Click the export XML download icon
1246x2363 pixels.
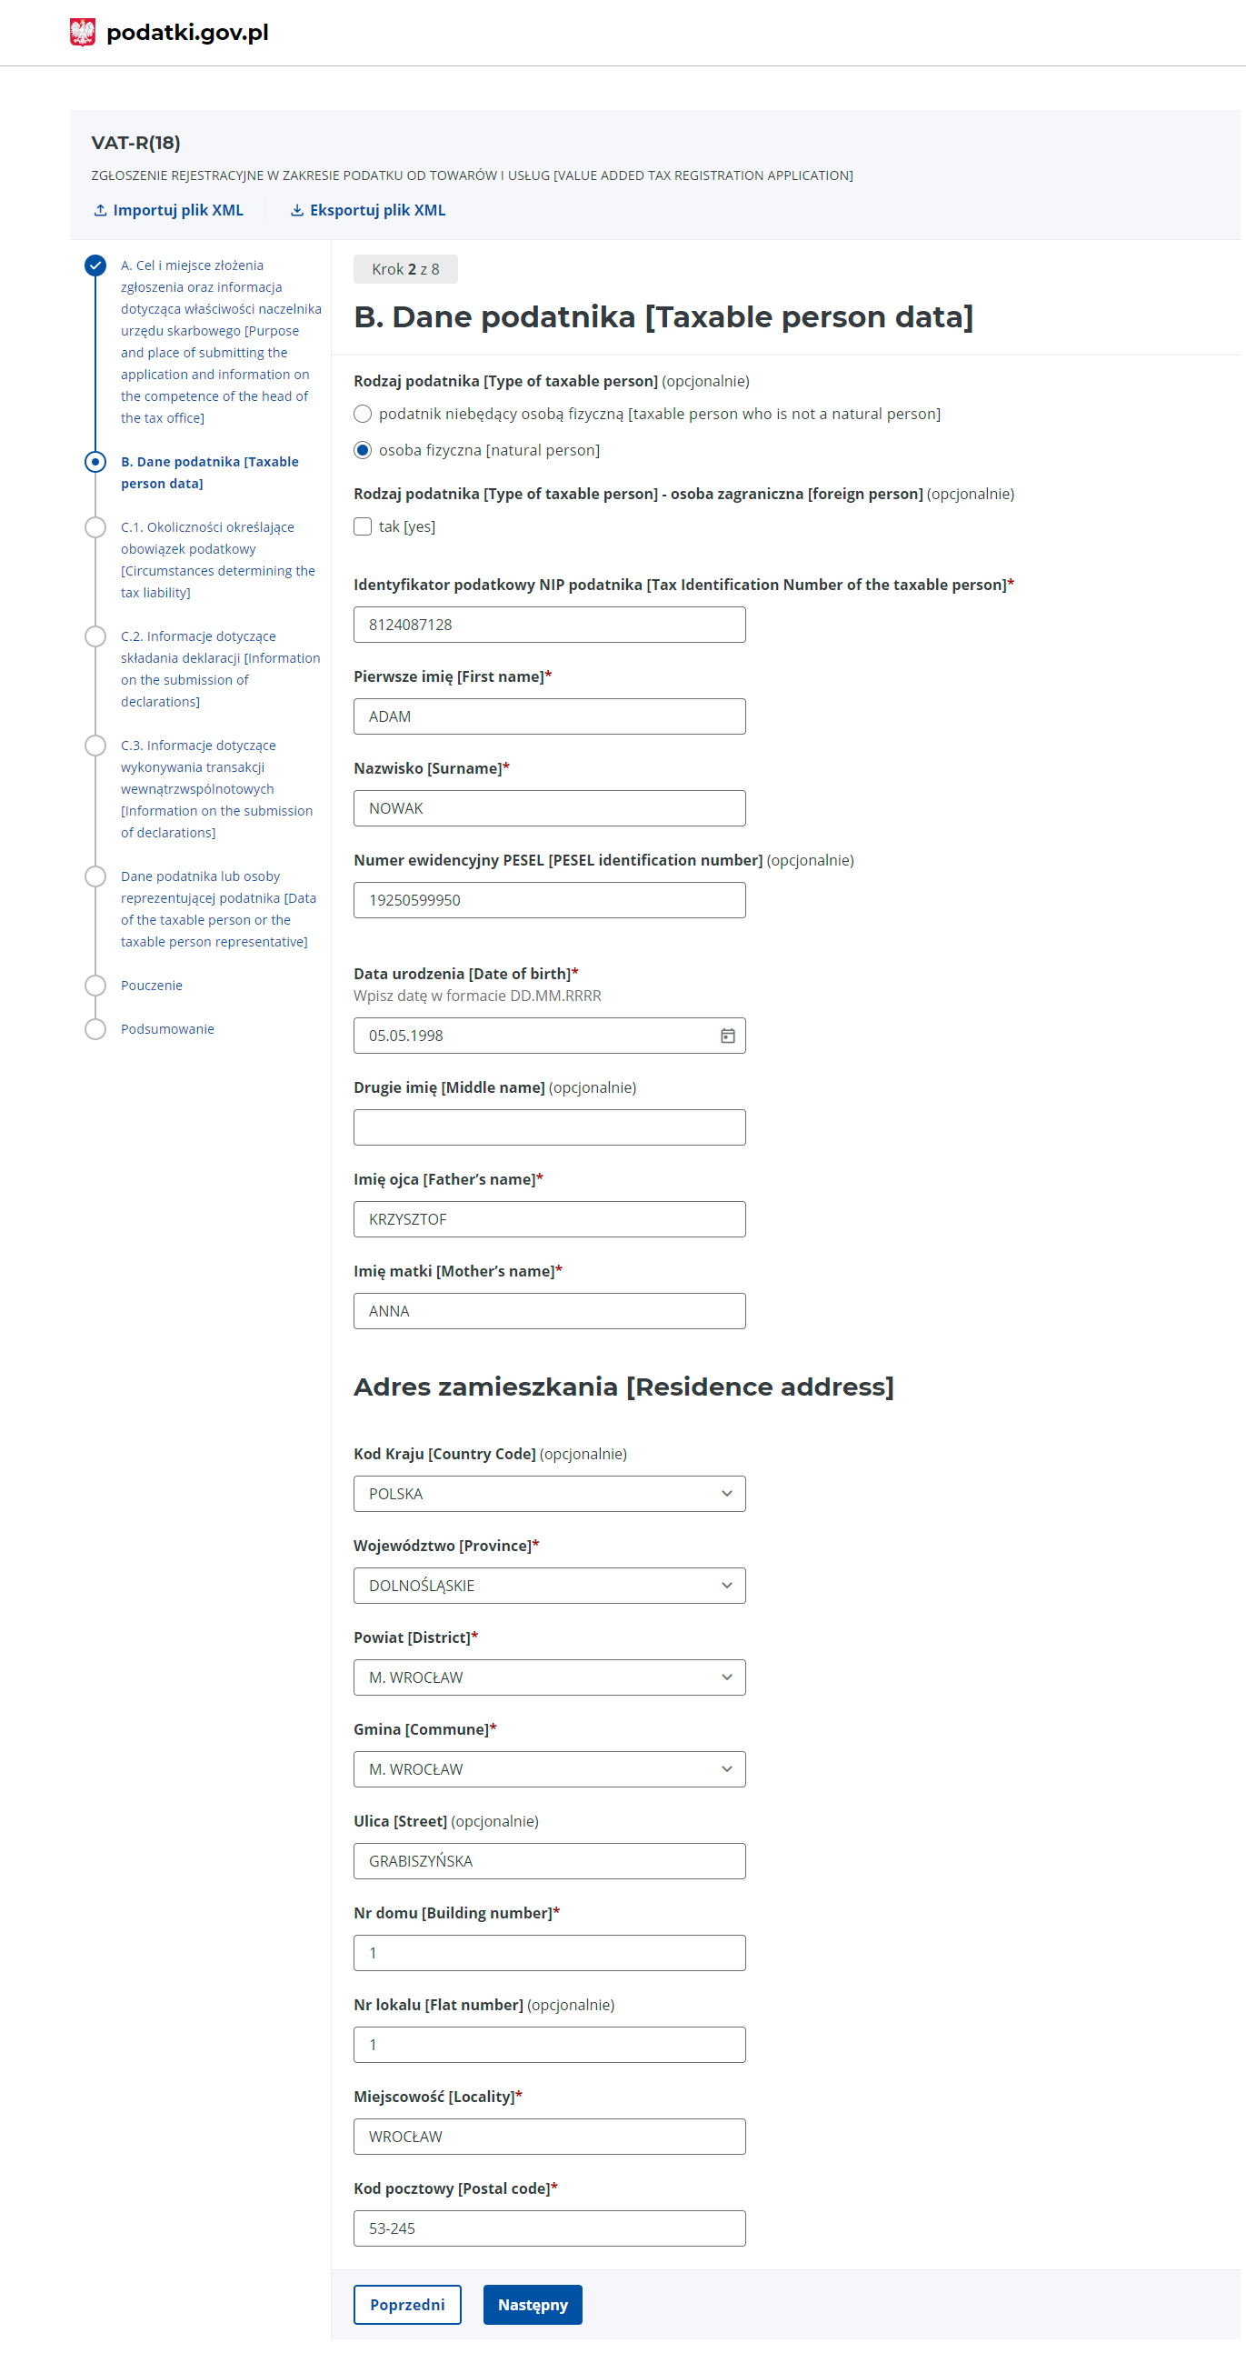tap(297, 210)
